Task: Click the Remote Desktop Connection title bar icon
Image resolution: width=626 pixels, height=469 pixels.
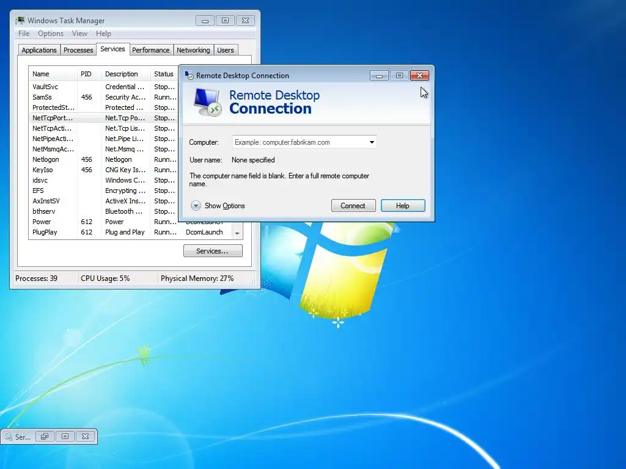Action: (x=189, y=75)
